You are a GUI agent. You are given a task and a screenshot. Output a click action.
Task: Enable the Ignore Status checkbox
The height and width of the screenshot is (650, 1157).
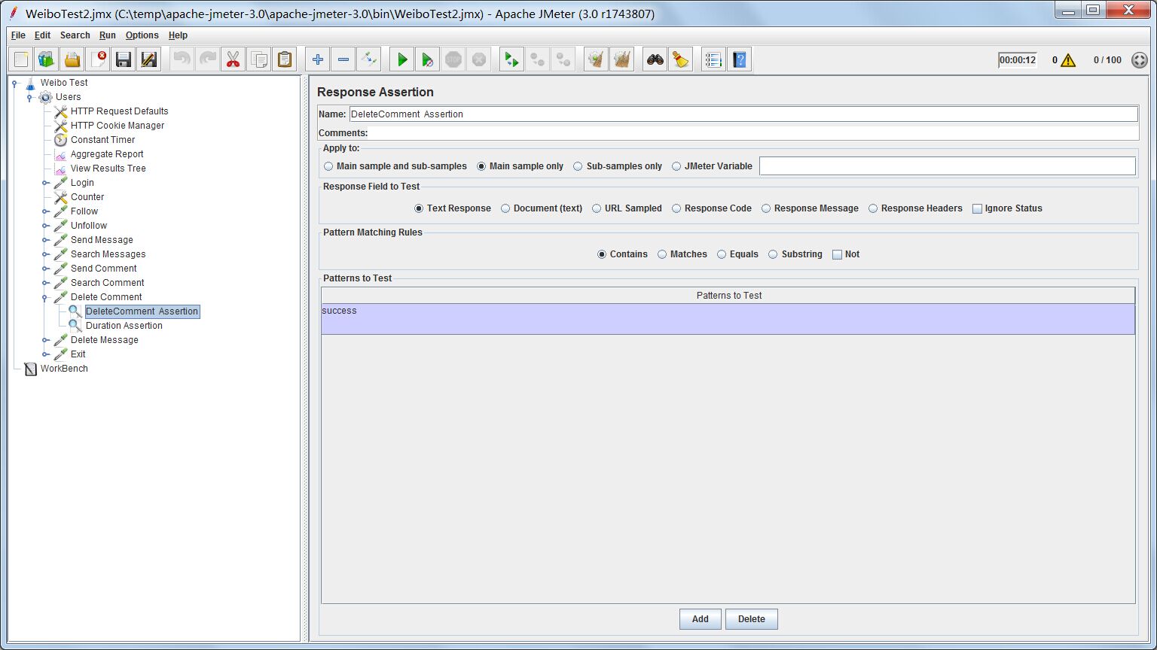tap(1007, 208)
